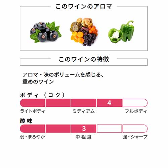Click the フルボディ label
This screenshot has height=168, width=168.
pos(136,111)
